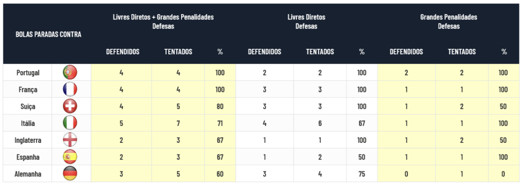Select the Switzerland flag icon
The height and width of the screenshot is (183, 521).
(70, 106)
